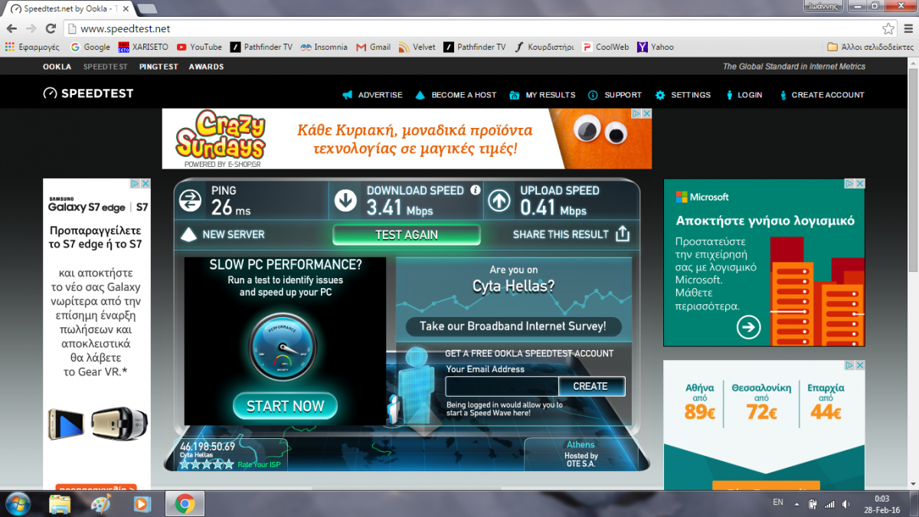Image resolution: width=919 pixels, height=517 pixels.
Task: Open the Support info icon
Action: tap(593, 95)
